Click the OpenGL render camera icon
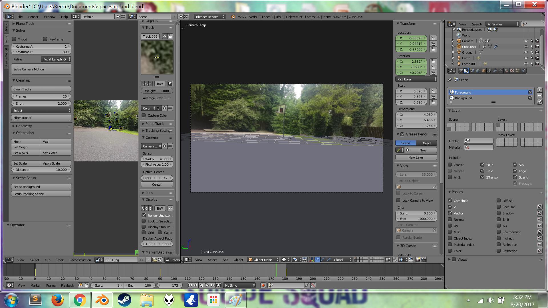 [418, 260]
